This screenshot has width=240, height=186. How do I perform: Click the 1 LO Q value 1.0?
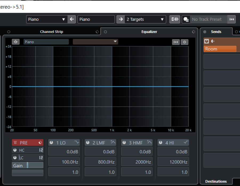[x=64, y=172]
